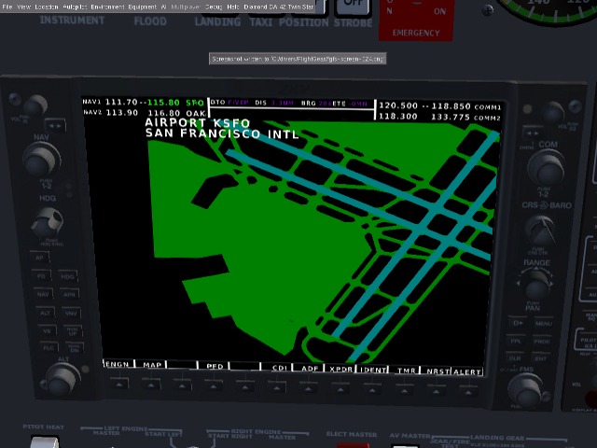
Task: Click the ADF softkey label
Action: pyautogui.click(x=310, y=369)
